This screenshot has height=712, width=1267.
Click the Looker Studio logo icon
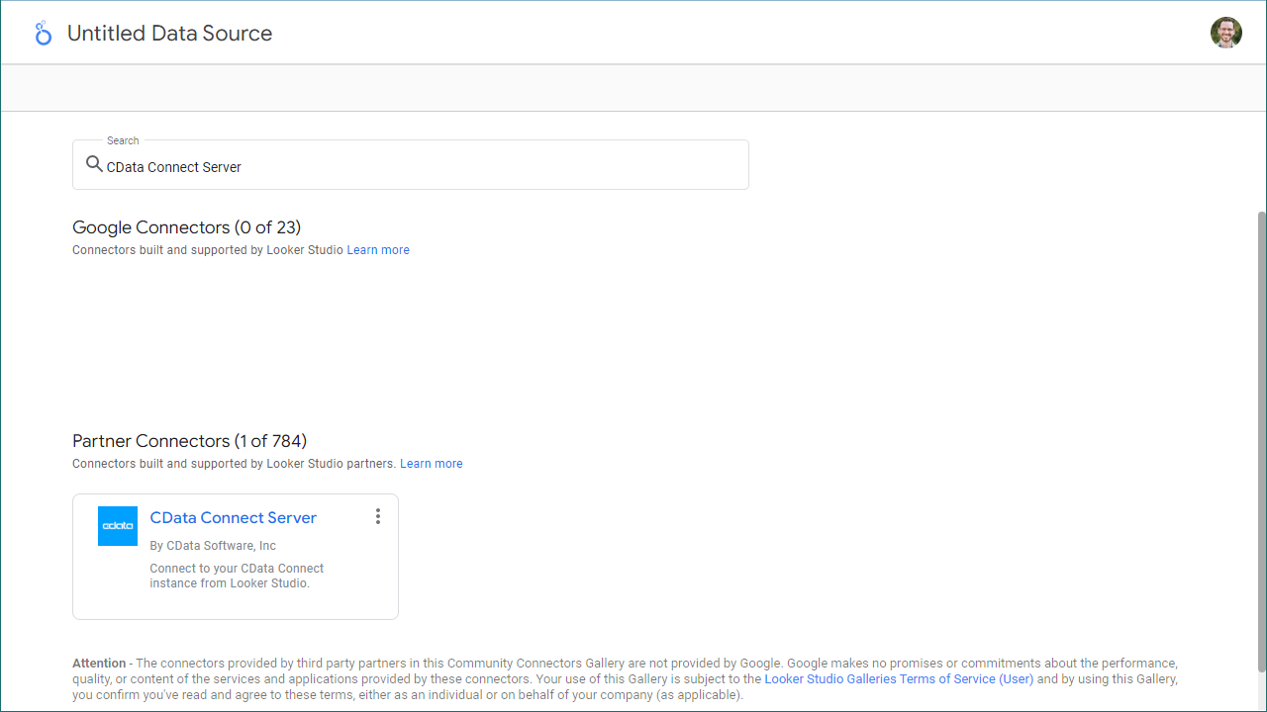point(43,33)
